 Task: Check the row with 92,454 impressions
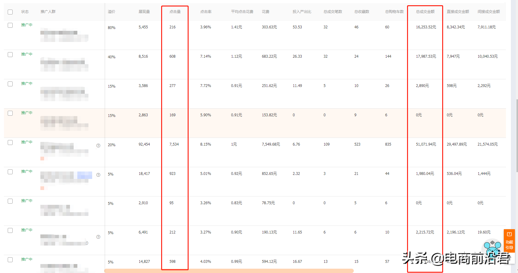coord(10,143)
